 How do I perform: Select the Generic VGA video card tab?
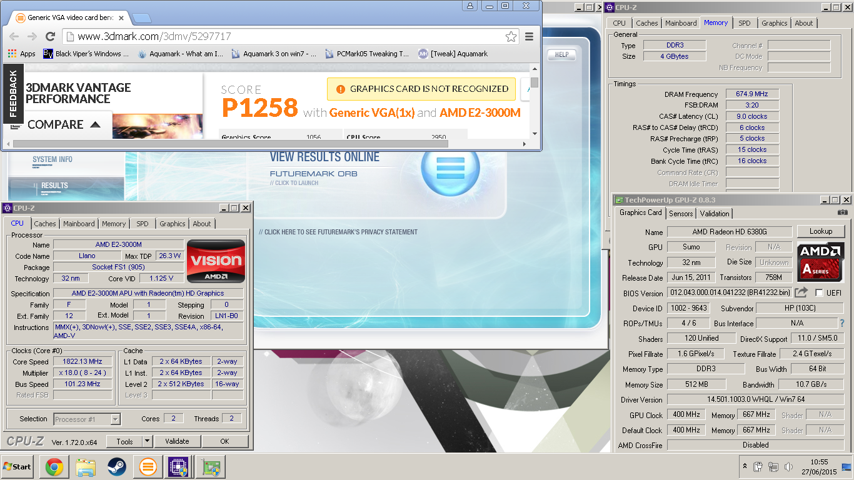pos(69,17)
